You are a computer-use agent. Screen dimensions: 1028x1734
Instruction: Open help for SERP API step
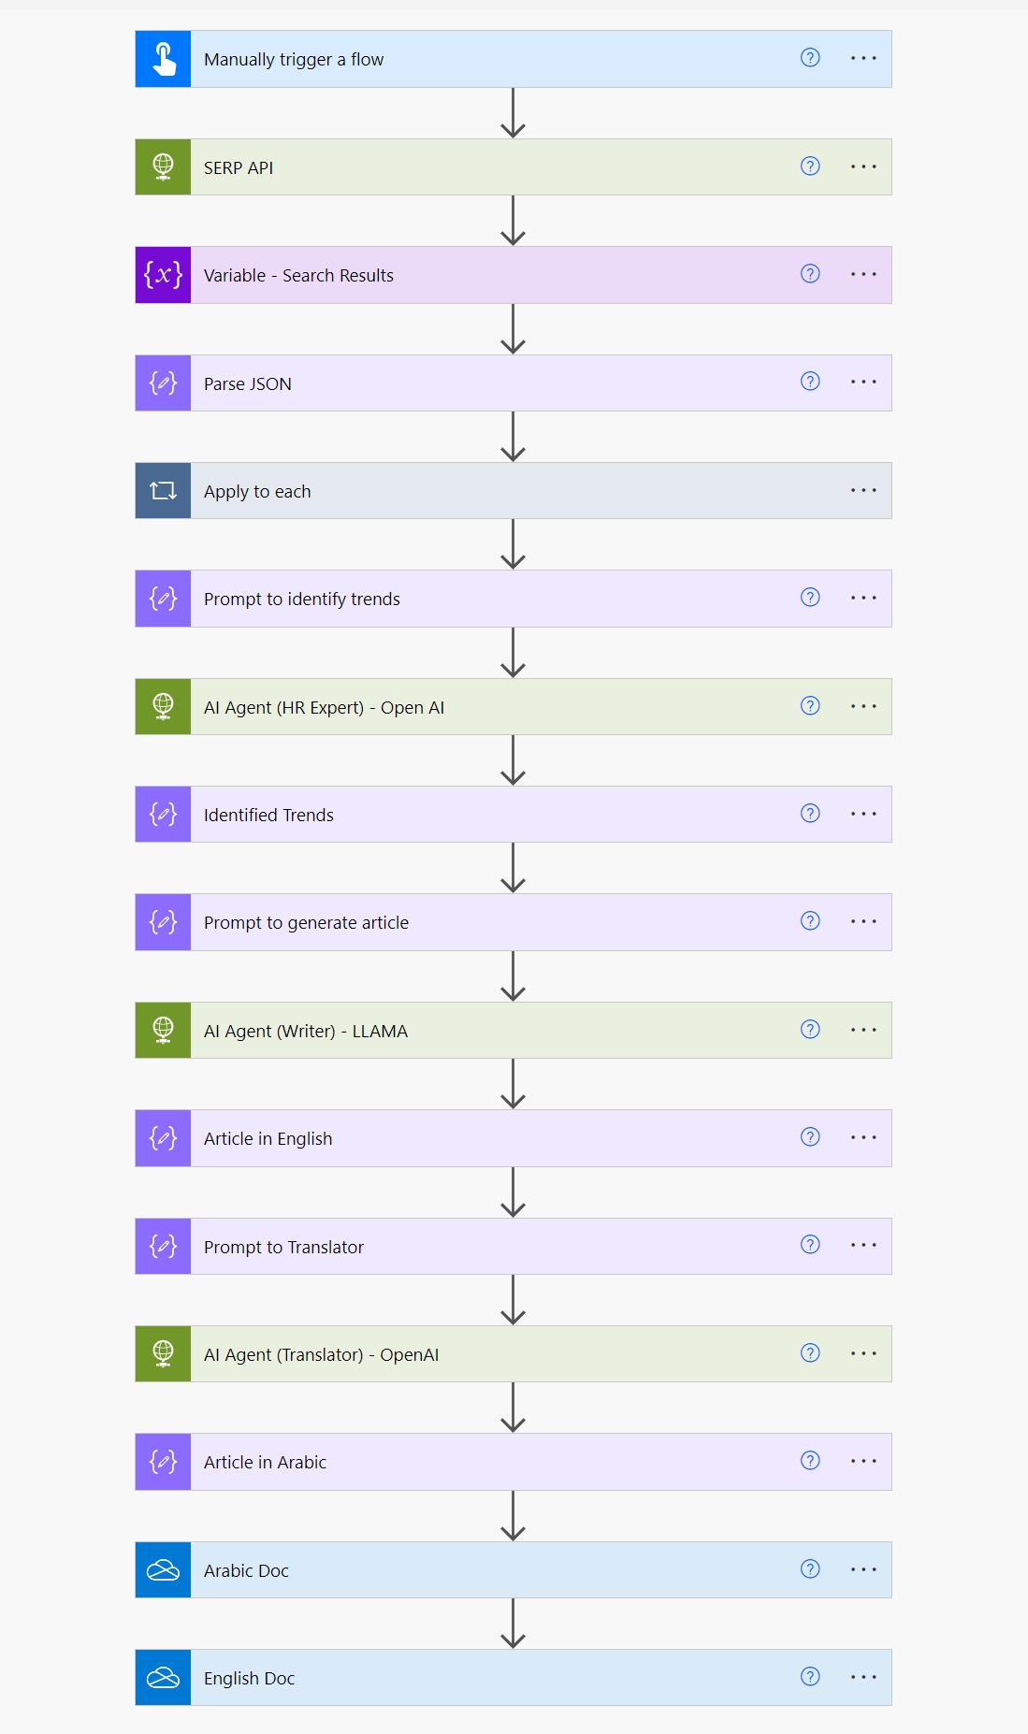coord(810,166)
